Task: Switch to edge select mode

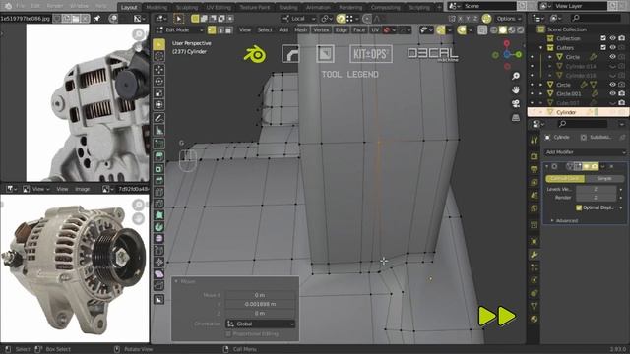Action: [220, 30]
